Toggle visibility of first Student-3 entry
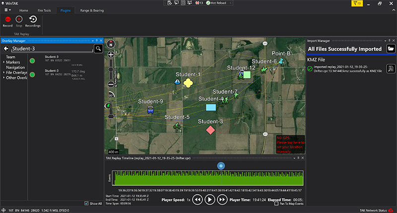397x213 pixels. (x=32, y=61)
